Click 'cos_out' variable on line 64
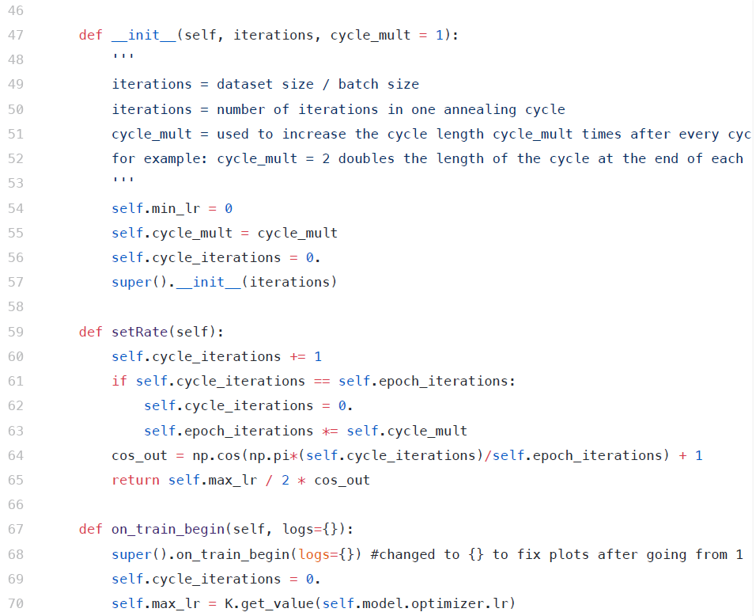Screen dimensions: 756x616 (139, 456)
